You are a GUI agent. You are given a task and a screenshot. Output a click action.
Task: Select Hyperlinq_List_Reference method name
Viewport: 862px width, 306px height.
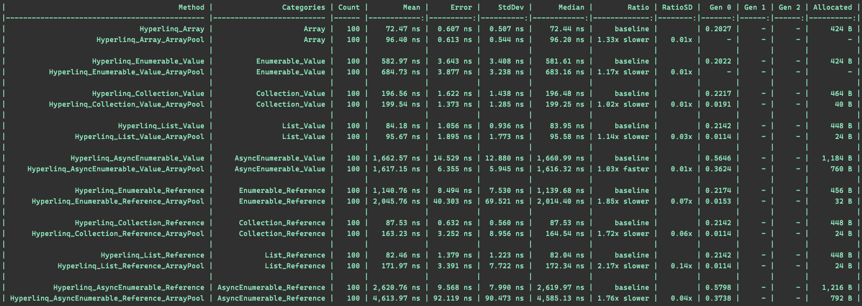click(153, 255)
